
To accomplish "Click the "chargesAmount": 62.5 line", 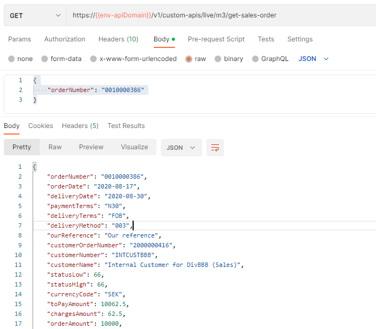I will (x=86, y=314).
